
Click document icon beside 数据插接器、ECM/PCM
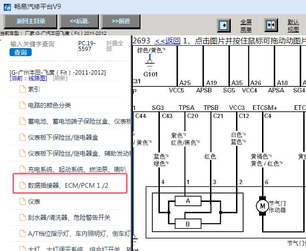click(23, 185)
